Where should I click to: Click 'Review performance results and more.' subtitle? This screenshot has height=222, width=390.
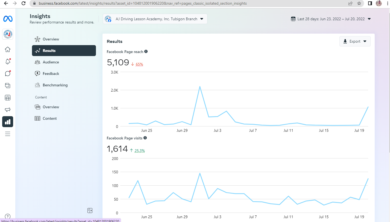pos(62,22)
